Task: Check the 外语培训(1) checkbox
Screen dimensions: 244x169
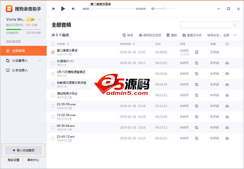Action: pos(53,63)
